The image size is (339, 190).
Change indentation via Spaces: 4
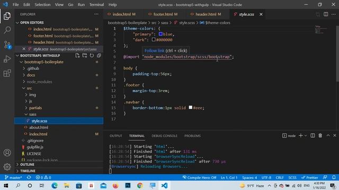(249, 177)
